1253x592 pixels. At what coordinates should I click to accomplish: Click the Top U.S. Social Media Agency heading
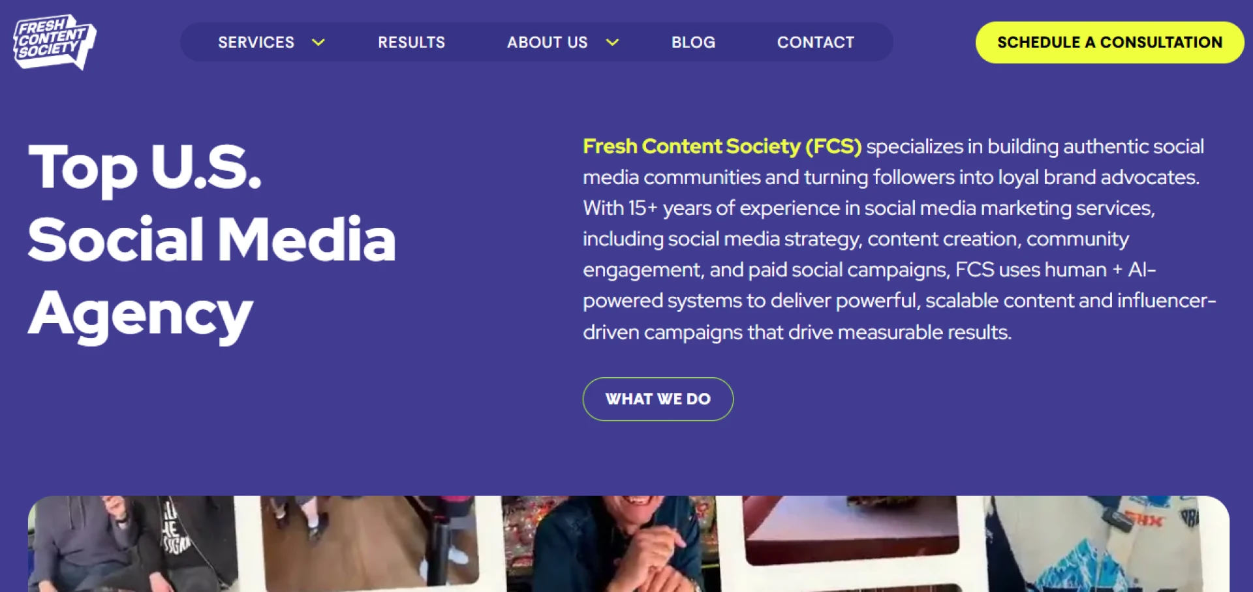(211, 240)
